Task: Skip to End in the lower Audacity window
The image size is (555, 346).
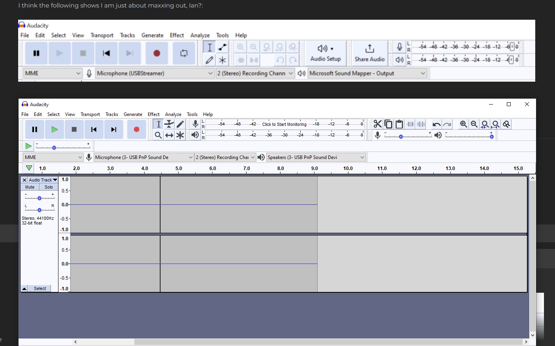Action: pos(114,129)
